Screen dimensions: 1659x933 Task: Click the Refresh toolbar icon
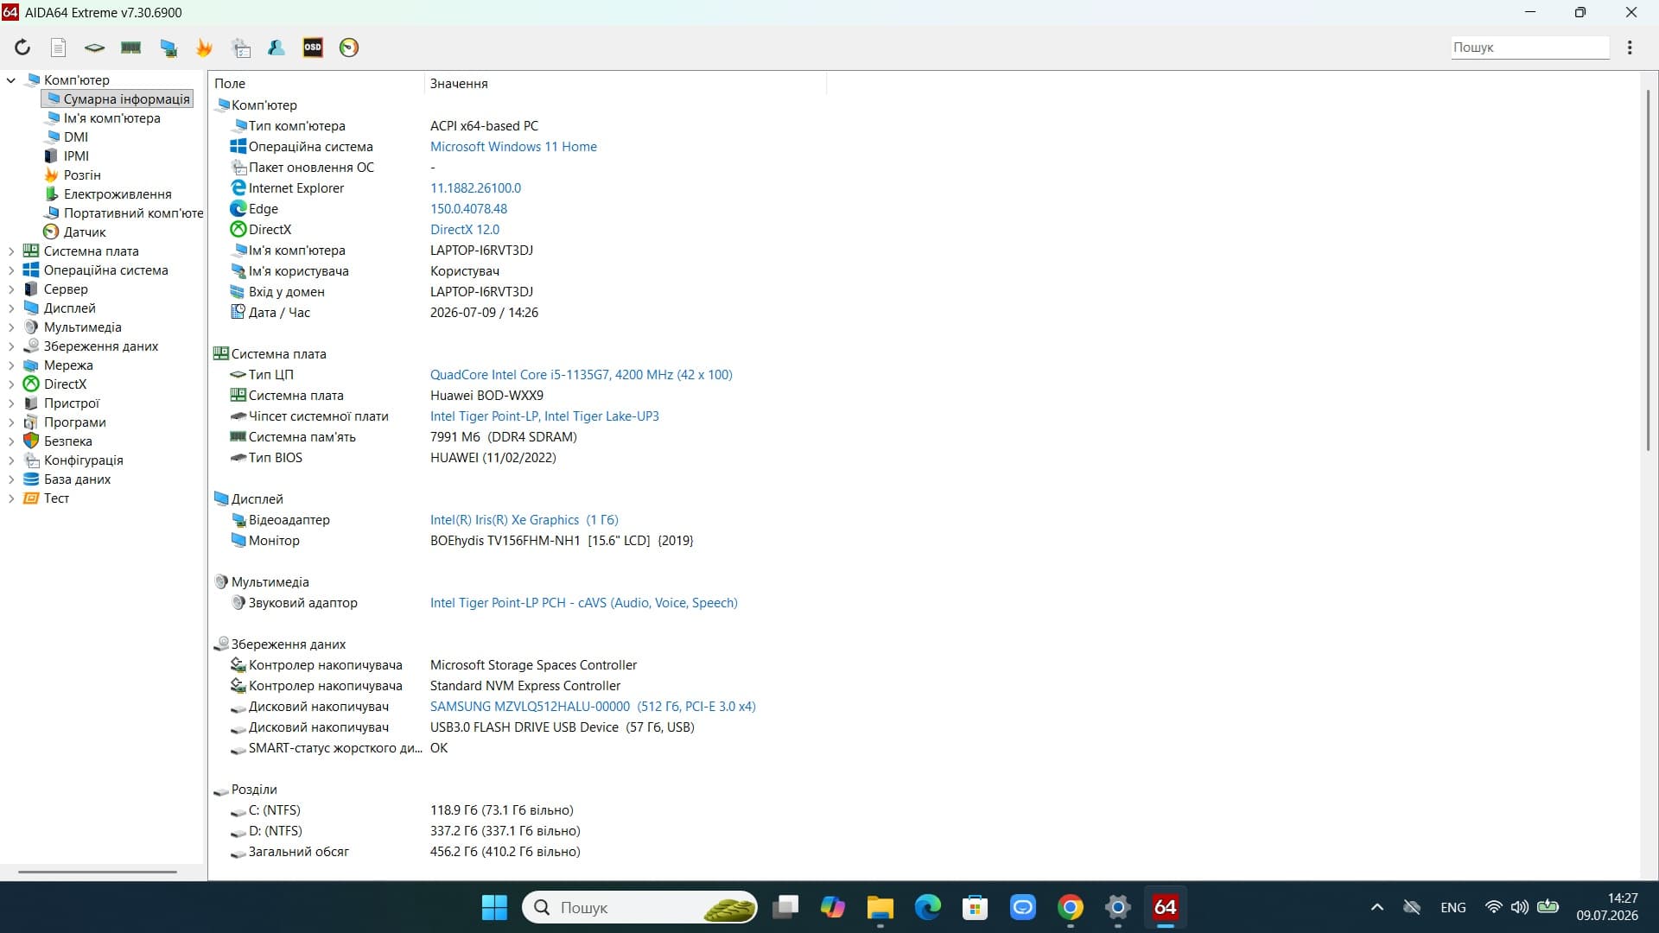pos(22,48)
